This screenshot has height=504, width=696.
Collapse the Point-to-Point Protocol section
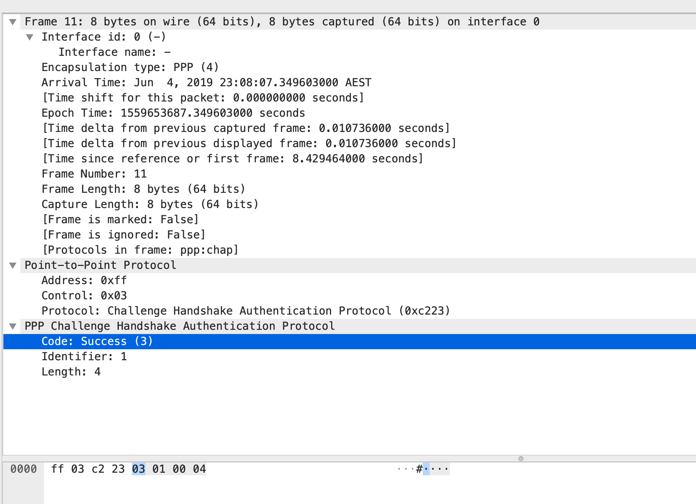[x=13, y=266]
